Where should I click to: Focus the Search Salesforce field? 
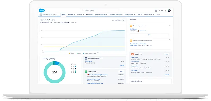100,11
